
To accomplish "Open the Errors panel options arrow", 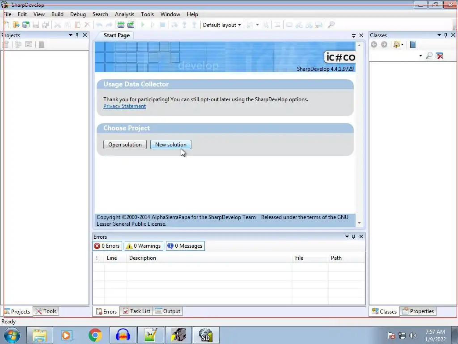I will [x=347, y=236].
